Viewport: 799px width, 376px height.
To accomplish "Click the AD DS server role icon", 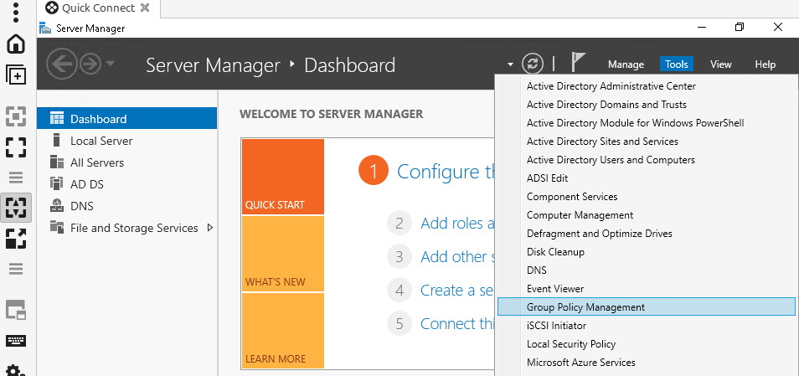I will pos(57,184).
